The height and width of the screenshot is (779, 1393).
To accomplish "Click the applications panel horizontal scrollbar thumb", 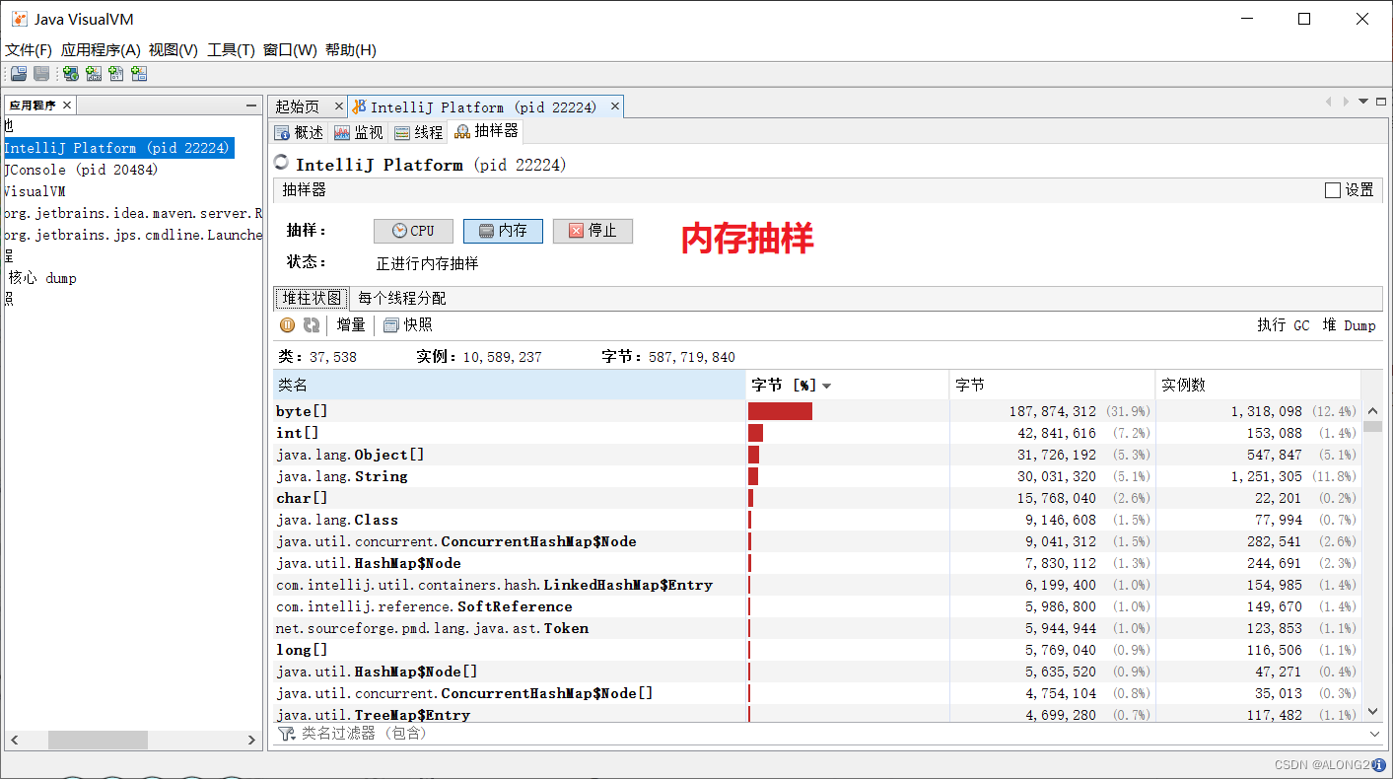I will [x=98, y=740].
